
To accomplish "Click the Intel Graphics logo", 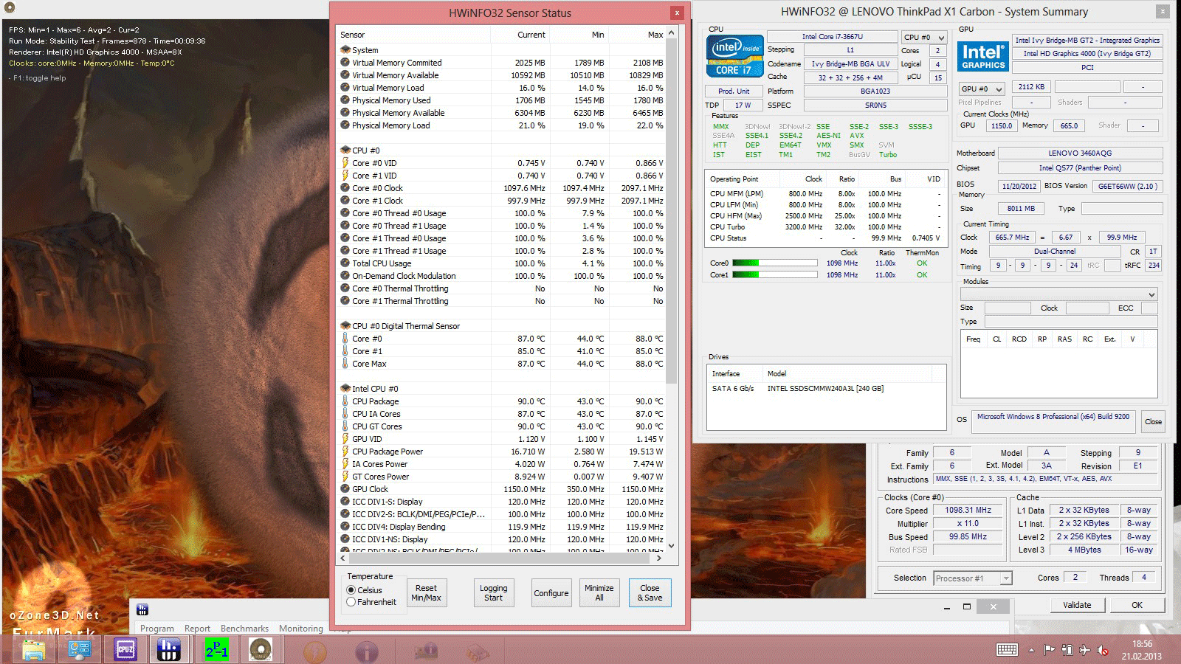I will 983,57.
